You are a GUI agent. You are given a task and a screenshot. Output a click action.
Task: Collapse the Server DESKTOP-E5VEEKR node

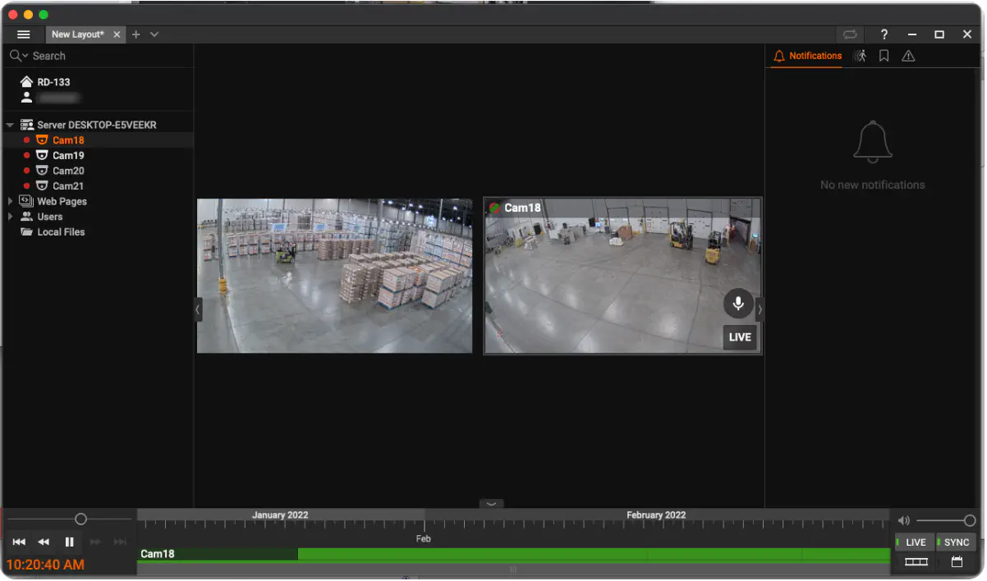tap(11, 125)
